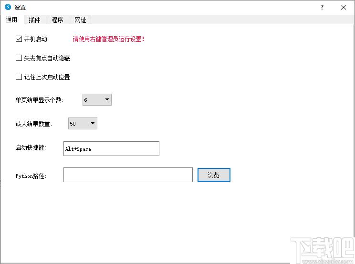This screenshot has height=264, width=355.
Task: Open the 程序 tab
Action: click(x=57, y=20)
